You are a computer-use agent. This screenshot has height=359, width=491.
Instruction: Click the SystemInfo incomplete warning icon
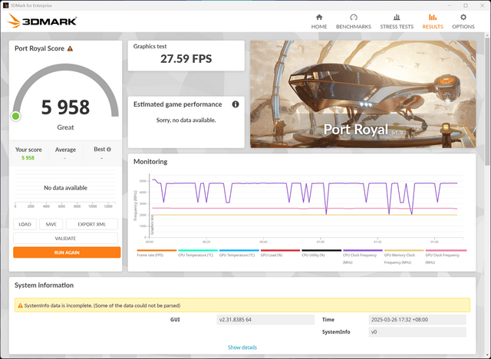(21, 305)
